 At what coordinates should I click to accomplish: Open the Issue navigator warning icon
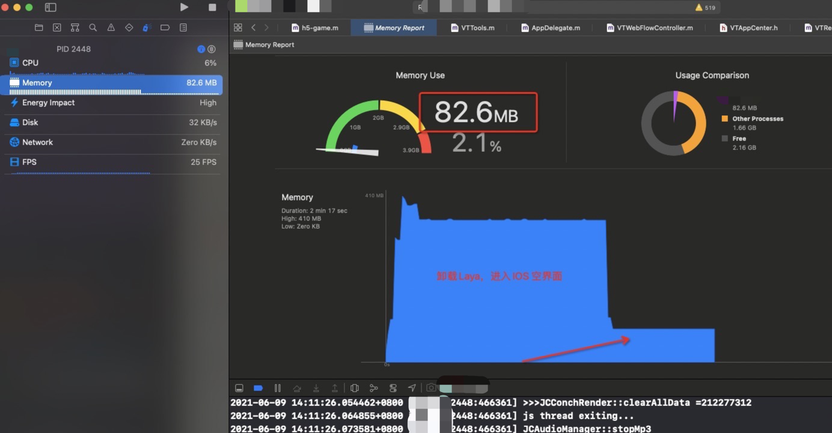(x=111, y=28)
